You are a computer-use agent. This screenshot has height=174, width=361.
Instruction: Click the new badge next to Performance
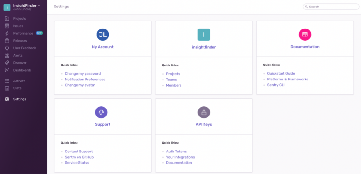tap(39, 33)
